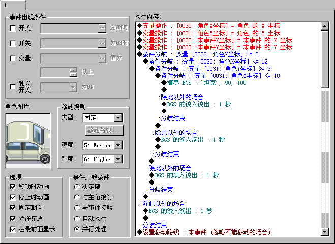Open variable picker ellipsis button

[102, 58]
